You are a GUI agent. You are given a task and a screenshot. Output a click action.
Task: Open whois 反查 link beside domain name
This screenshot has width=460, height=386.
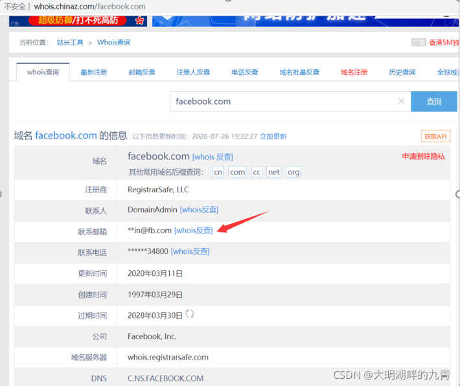coord(213,157)
